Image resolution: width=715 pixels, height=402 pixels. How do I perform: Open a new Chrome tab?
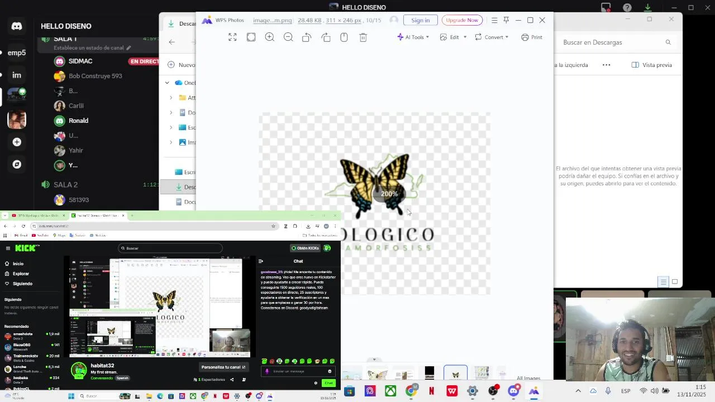point(131,216)
